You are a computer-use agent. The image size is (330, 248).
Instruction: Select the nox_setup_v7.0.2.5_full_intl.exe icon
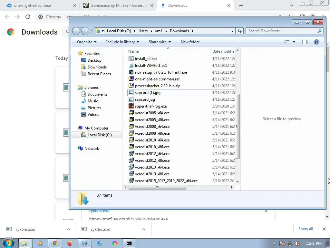(131, 72)
